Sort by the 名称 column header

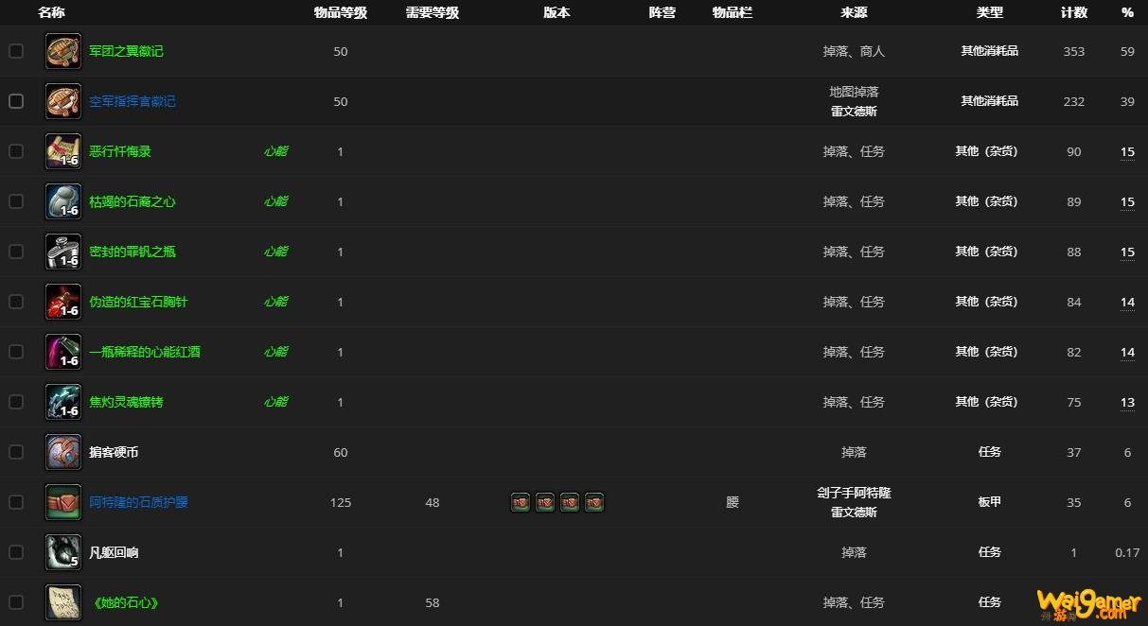(51, 13)
